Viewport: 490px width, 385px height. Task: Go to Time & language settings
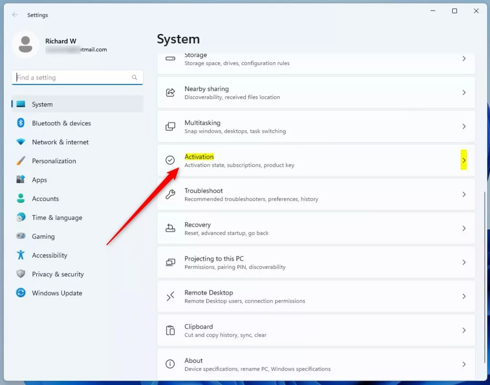click(57, 218)
